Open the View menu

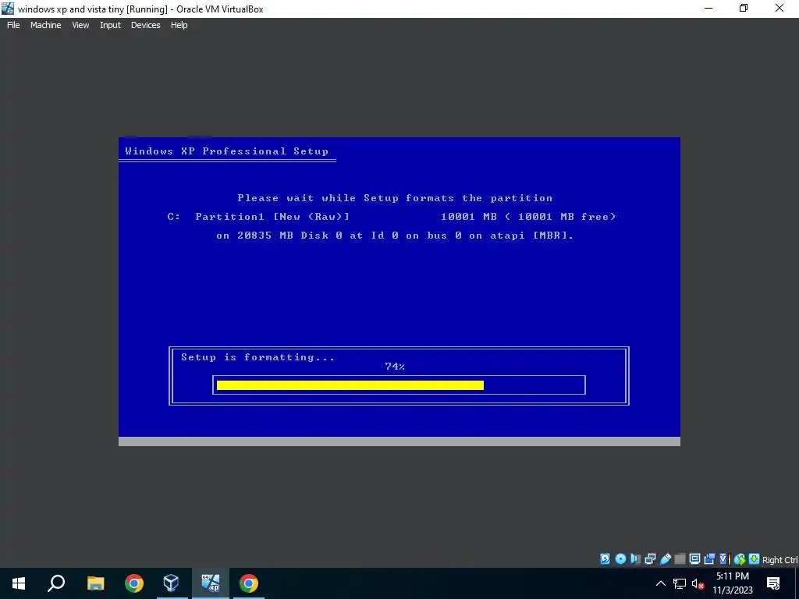click(x=80, y=25)
